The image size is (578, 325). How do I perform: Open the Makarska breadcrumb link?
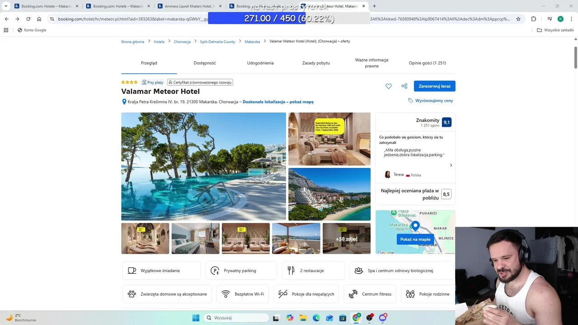click(252, 42)
